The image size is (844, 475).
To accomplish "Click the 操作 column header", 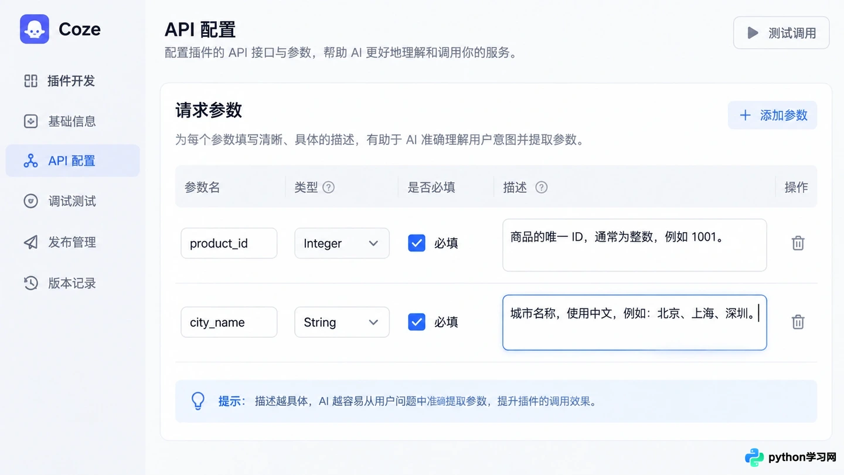I will coord(796,188).
